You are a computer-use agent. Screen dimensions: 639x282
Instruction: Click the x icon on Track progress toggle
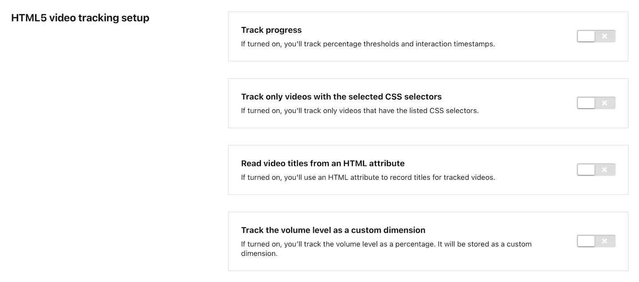pyautogui.click(x=604, y=36)
